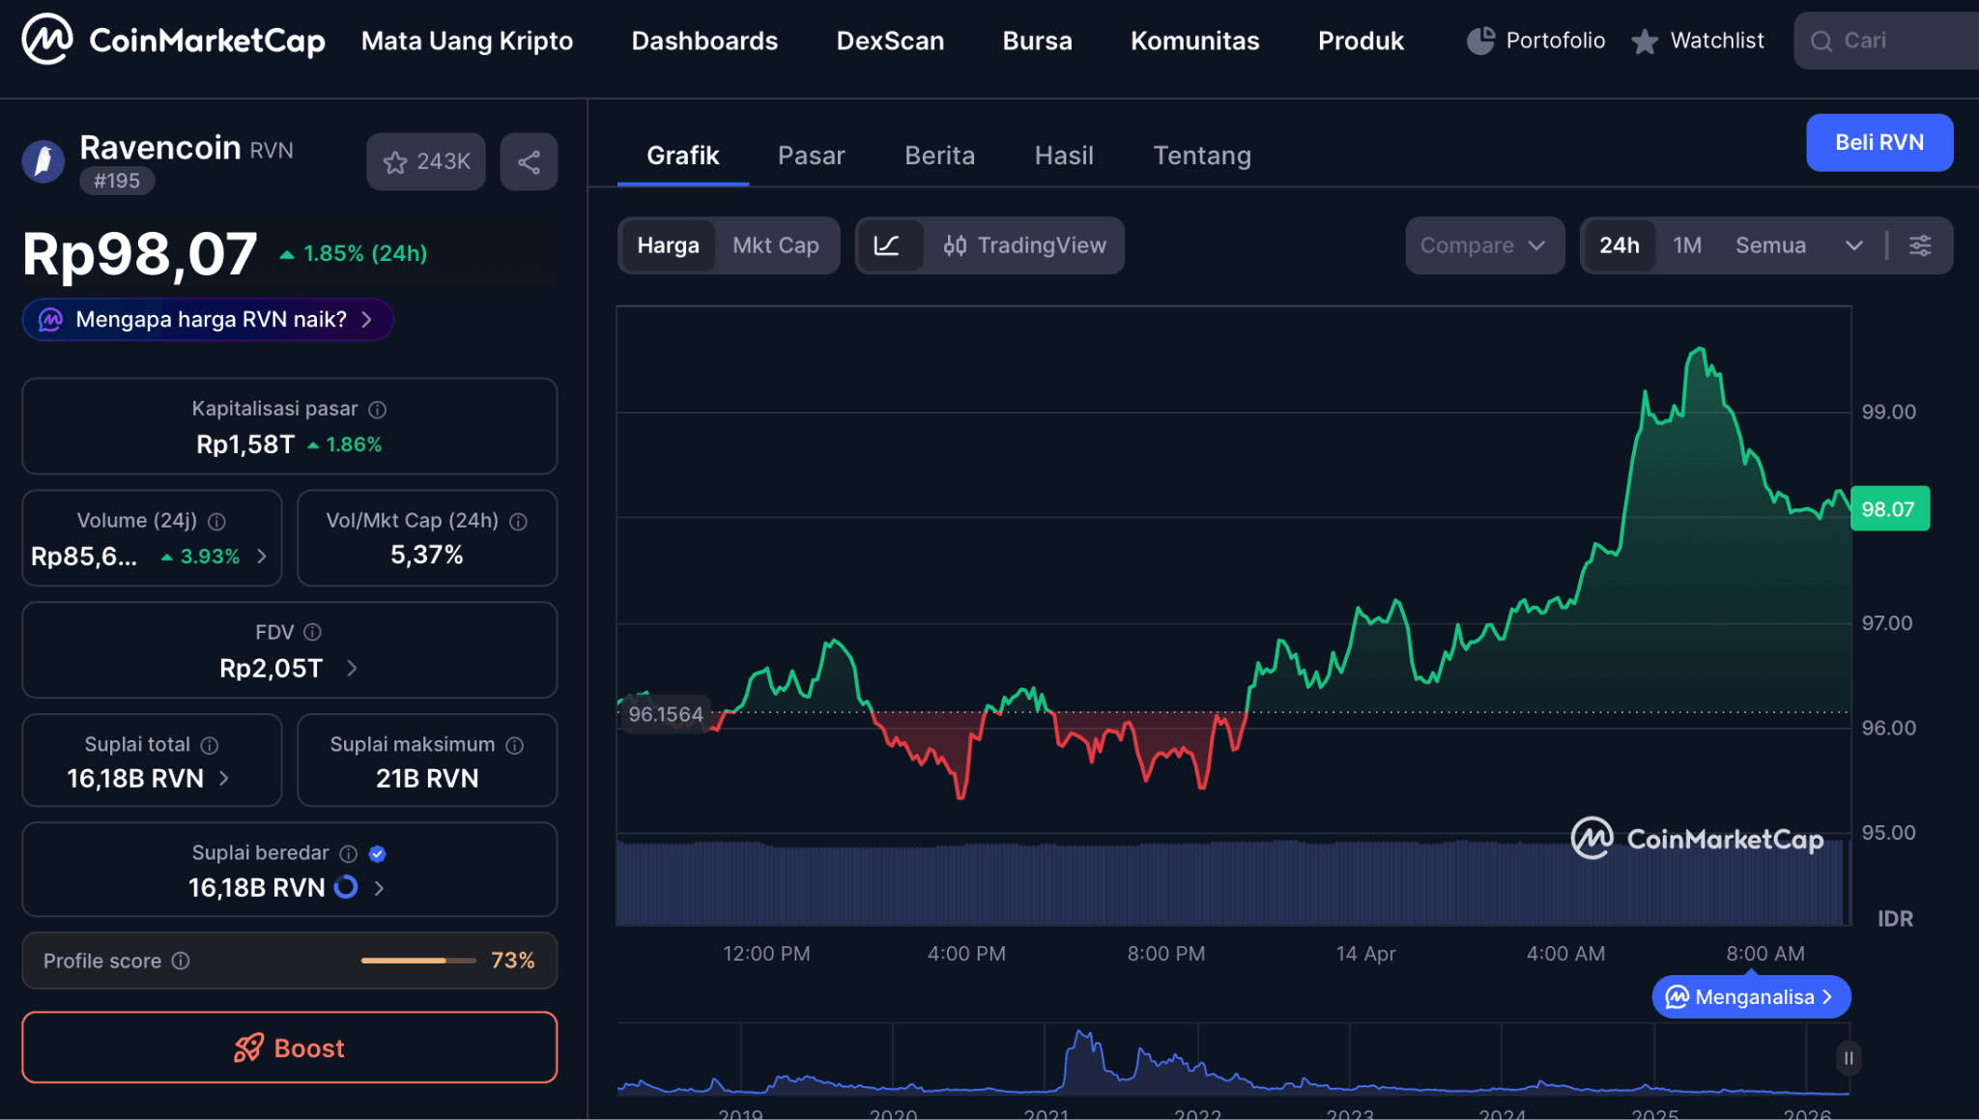Expand FDV details via chevron
1979x1120 pixels.
pos(351,668)
